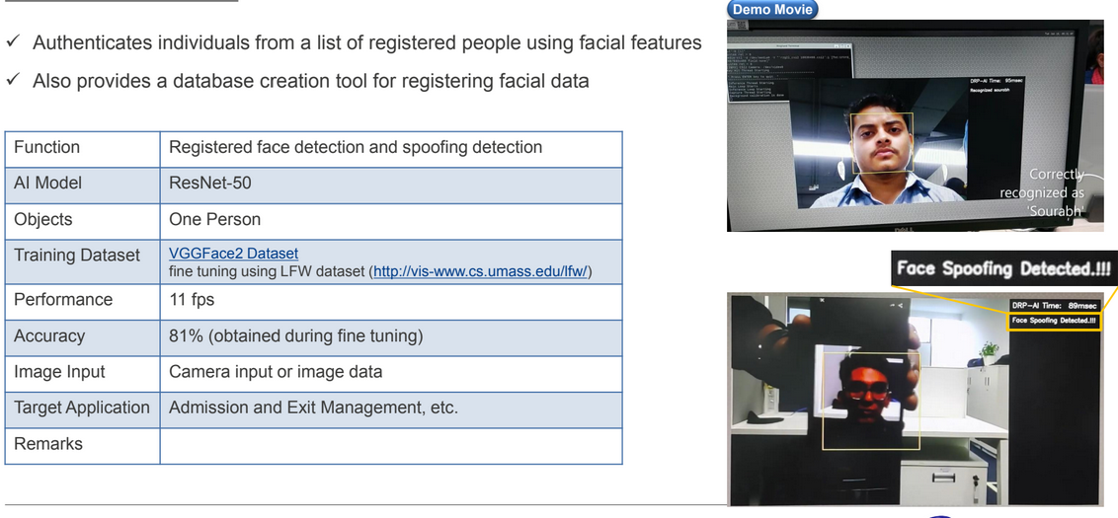Open the vis-www.cs.umass.edu/lfw URL
This screenshot has height=518, width=1118.
pyautogui.click(x=481, y=271)
